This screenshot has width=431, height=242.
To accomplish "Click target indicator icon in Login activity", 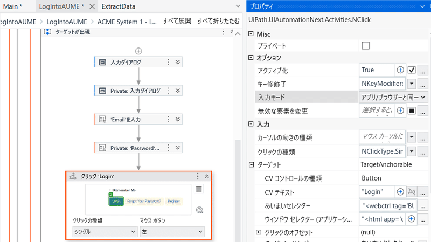I will tap(199, 210).
